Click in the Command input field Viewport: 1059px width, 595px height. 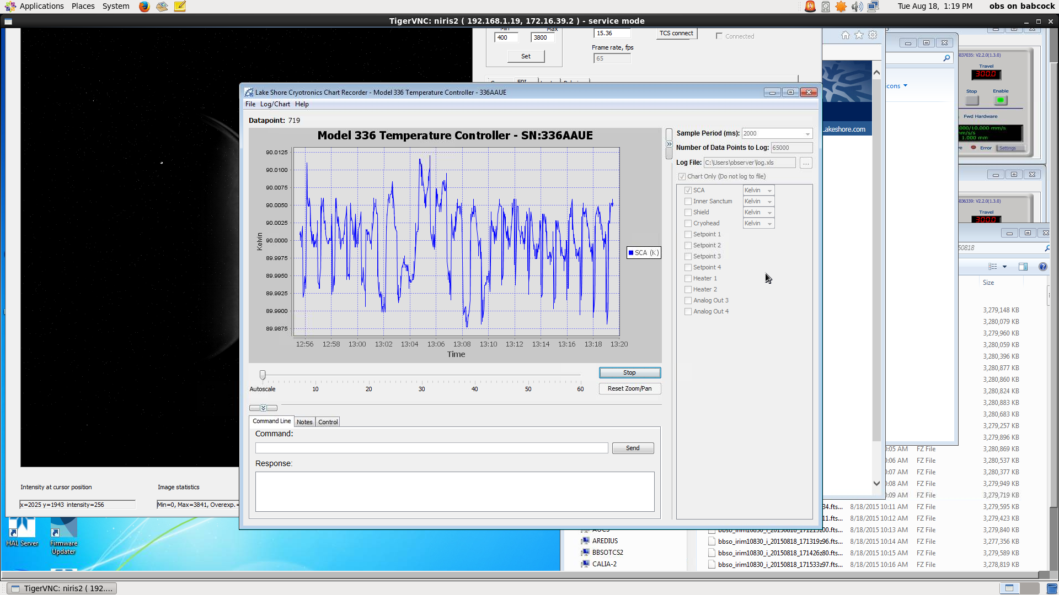(431, 448)
